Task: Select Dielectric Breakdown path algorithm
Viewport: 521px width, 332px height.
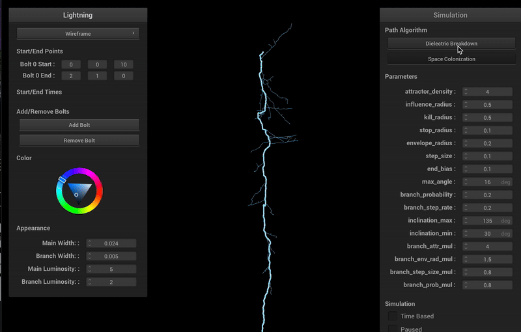Action: [451, 44]
